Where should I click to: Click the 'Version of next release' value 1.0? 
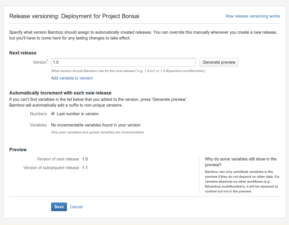85,159
